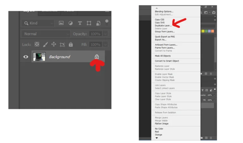Choose Red label color option
The width and height of the screenshot is (243, 143).
click(x=157, y=132)
